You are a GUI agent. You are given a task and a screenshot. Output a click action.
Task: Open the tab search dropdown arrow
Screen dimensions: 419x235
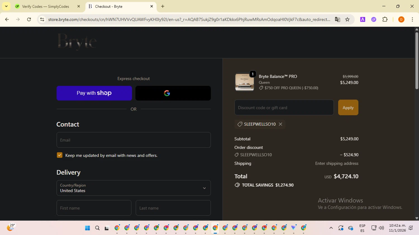click(x=6, y=6)
